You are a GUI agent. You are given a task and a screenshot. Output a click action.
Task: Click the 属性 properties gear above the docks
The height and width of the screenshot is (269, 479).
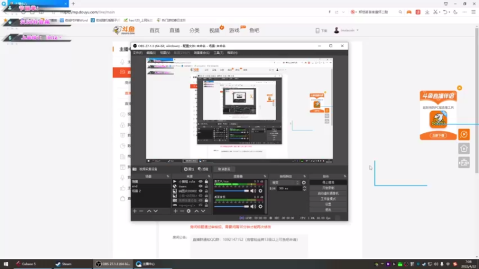[x=189, y=169]
